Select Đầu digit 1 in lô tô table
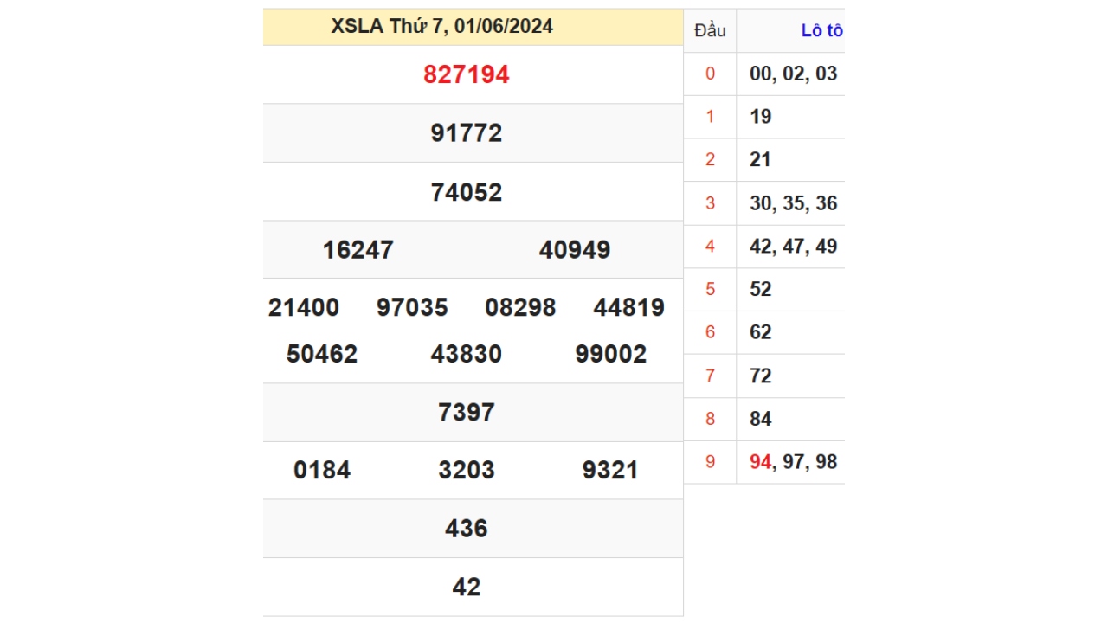 711,117
